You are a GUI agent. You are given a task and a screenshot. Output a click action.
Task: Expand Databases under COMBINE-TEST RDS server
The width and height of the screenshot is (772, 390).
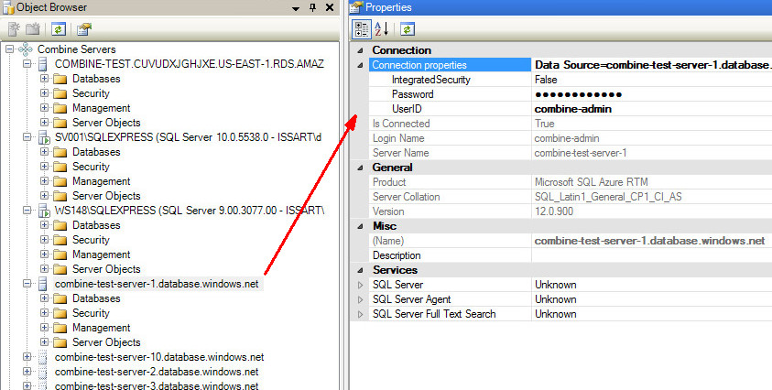click(44, 79)
